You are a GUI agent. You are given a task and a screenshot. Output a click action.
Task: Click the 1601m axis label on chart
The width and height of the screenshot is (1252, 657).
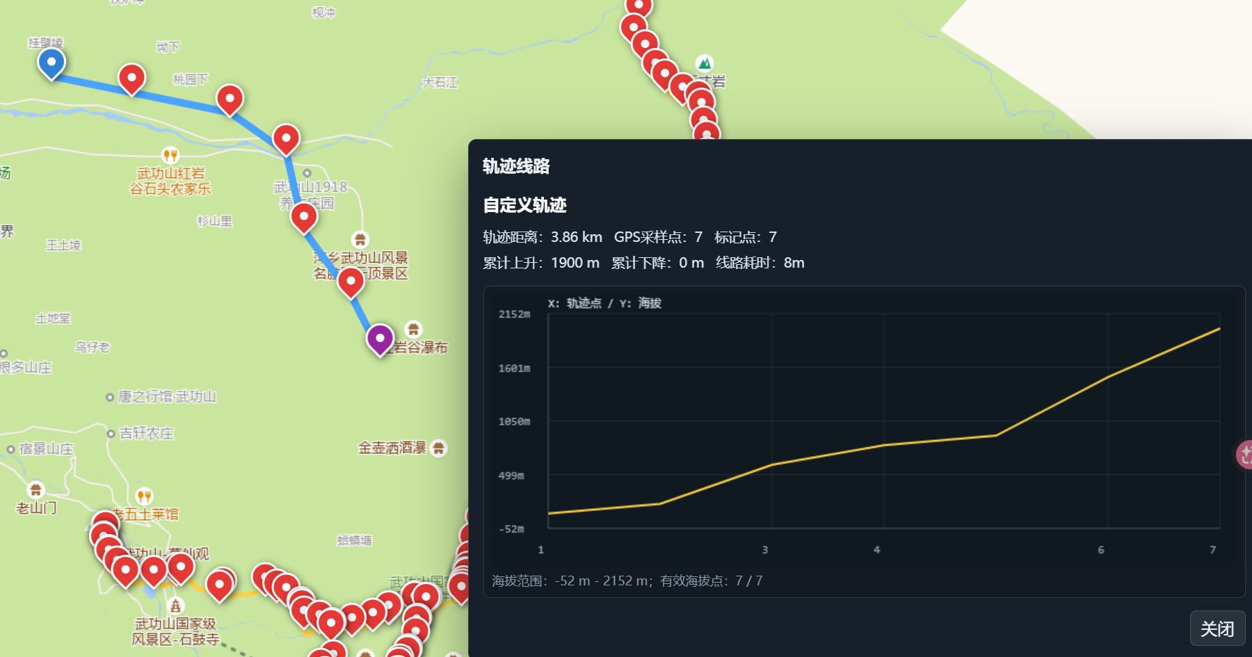pyautogui.click(x=514, y=368)
